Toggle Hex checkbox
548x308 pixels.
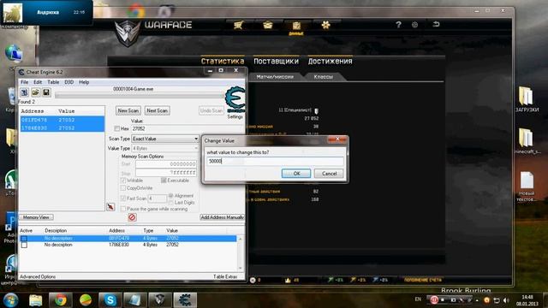pos(117,128)
